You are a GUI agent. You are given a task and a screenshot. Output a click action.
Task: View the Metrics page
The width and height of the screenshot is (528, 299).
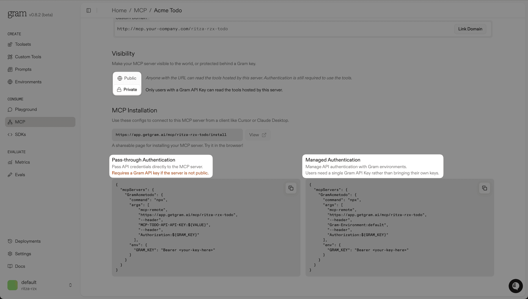coord(22,162)
